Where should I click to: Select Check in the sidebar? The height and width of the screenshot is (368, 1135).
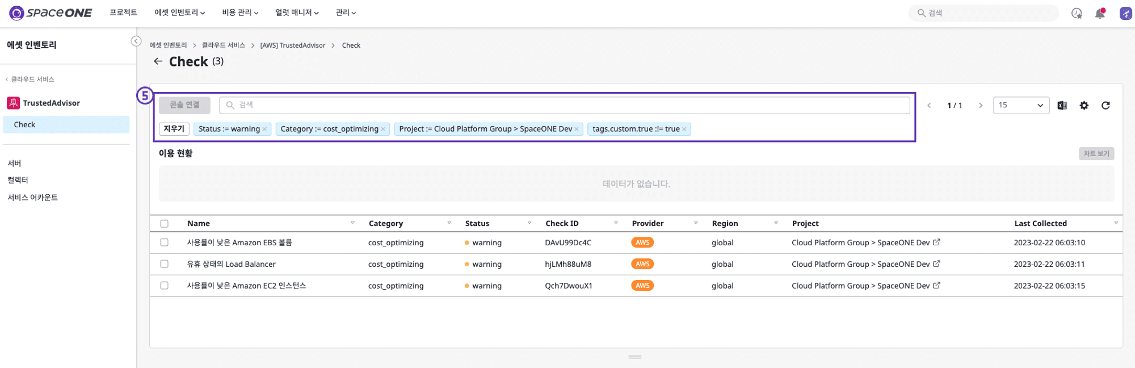coord(66,124)
